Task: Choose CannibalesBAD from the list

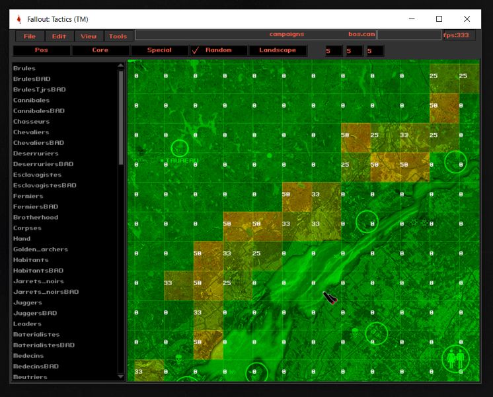Action: [x=39, y=110]
